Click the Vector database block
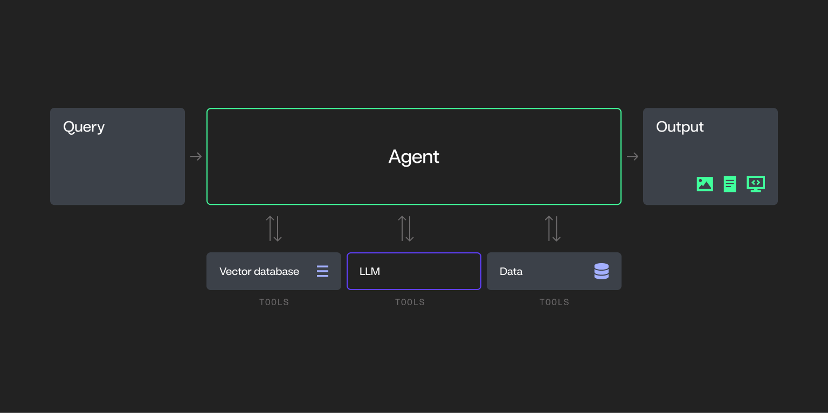The width and height of the screenshot is (828, 413). 274,271
